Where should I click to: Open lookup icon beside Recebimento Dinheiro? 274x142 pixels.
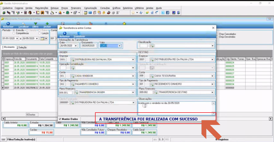pos(152,84)
